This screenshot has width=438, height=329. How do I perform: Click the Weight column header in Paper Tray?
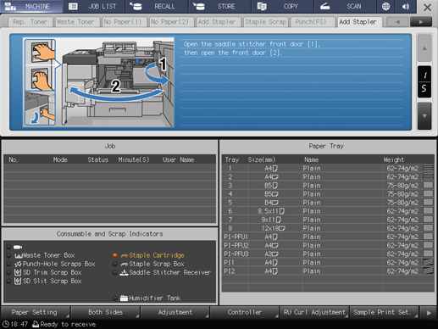(x=393, y=160)
